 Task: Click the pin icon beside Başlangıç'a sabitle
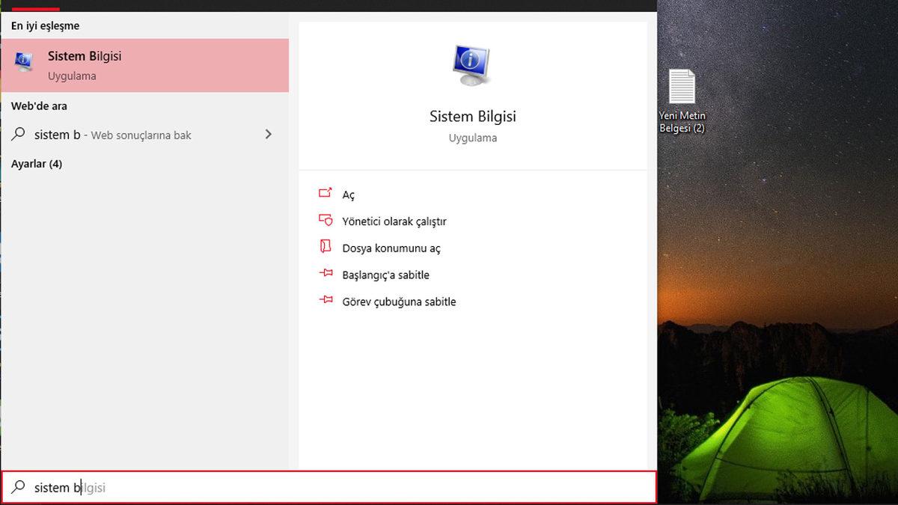pyautogui.click(x=325, y=274)
